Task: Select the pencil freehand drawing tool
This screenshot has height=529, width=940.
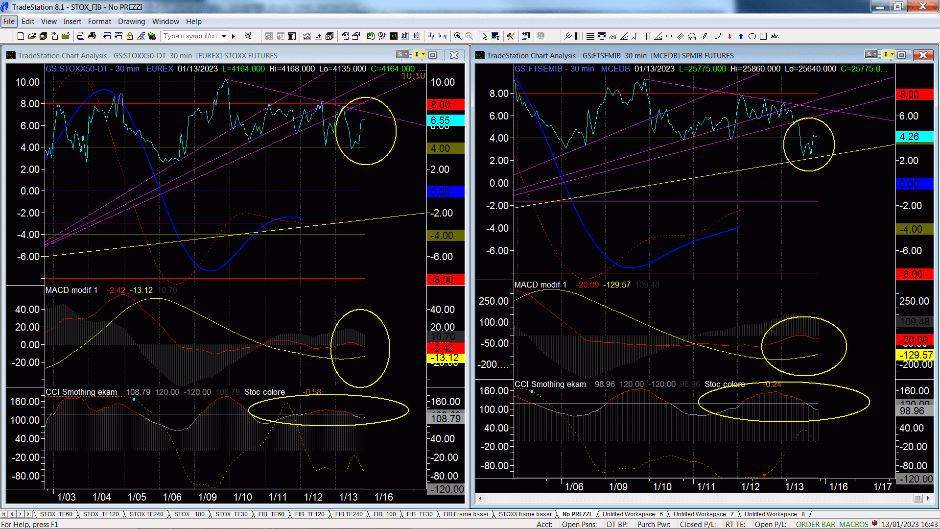Action: tap(704, 36)
